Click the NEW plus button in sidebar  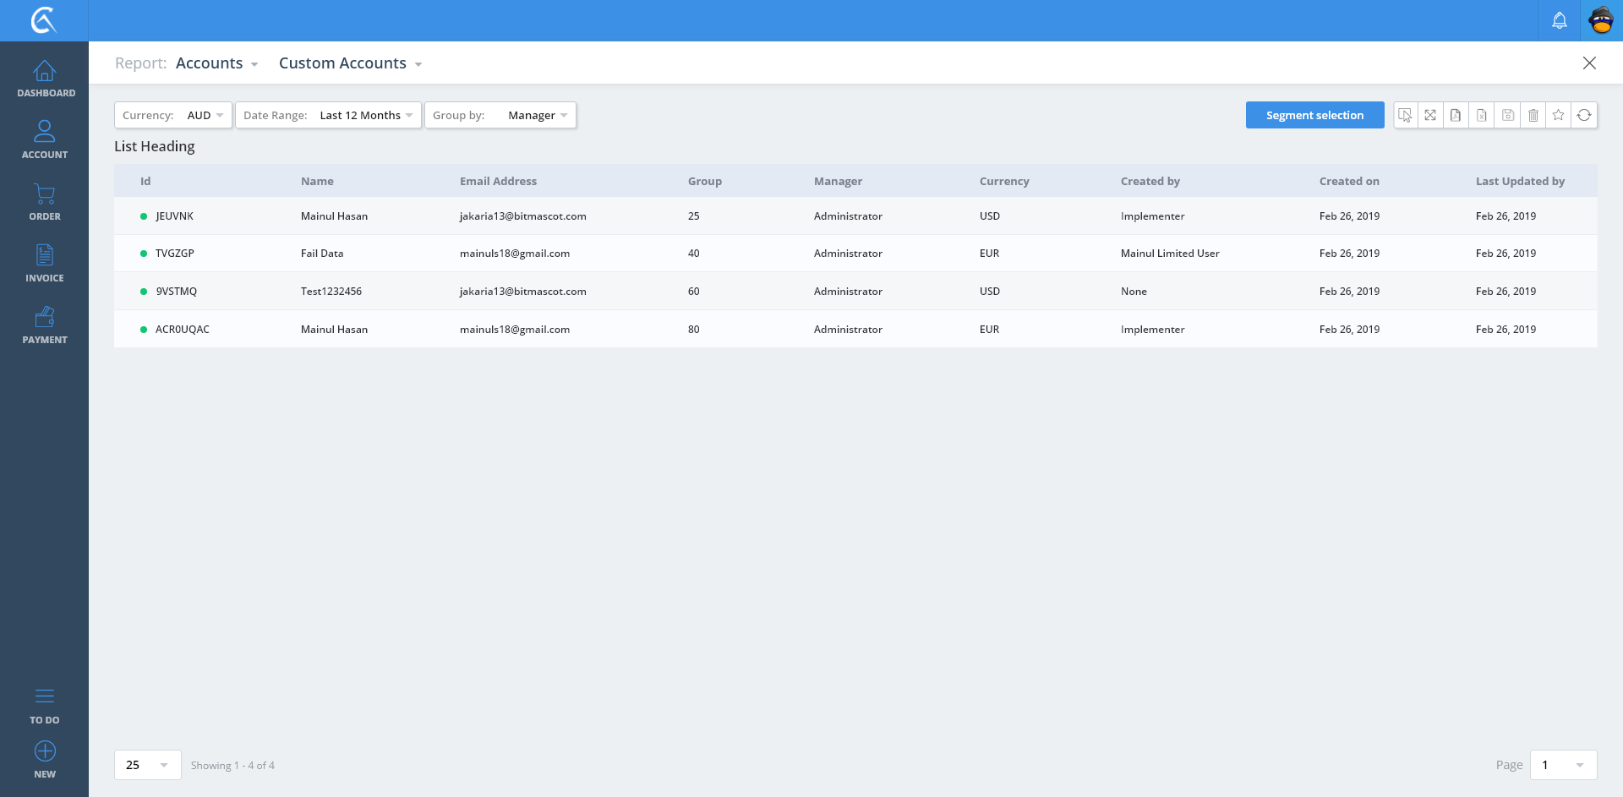coord(45,760)
